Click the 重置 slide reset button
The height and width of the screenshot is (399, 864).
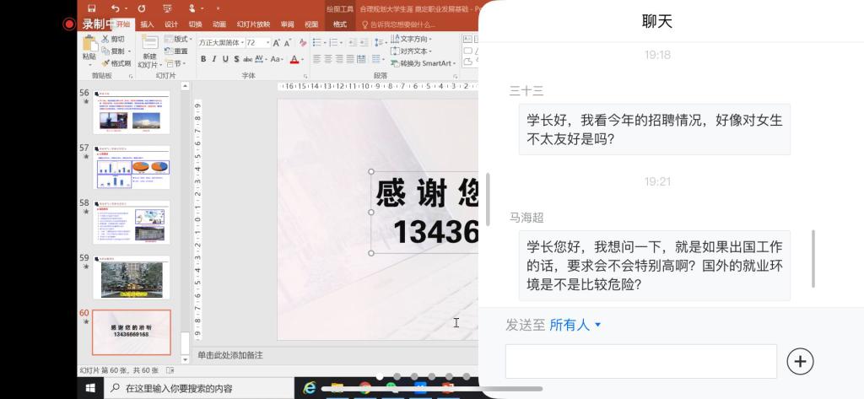(177, 51)
